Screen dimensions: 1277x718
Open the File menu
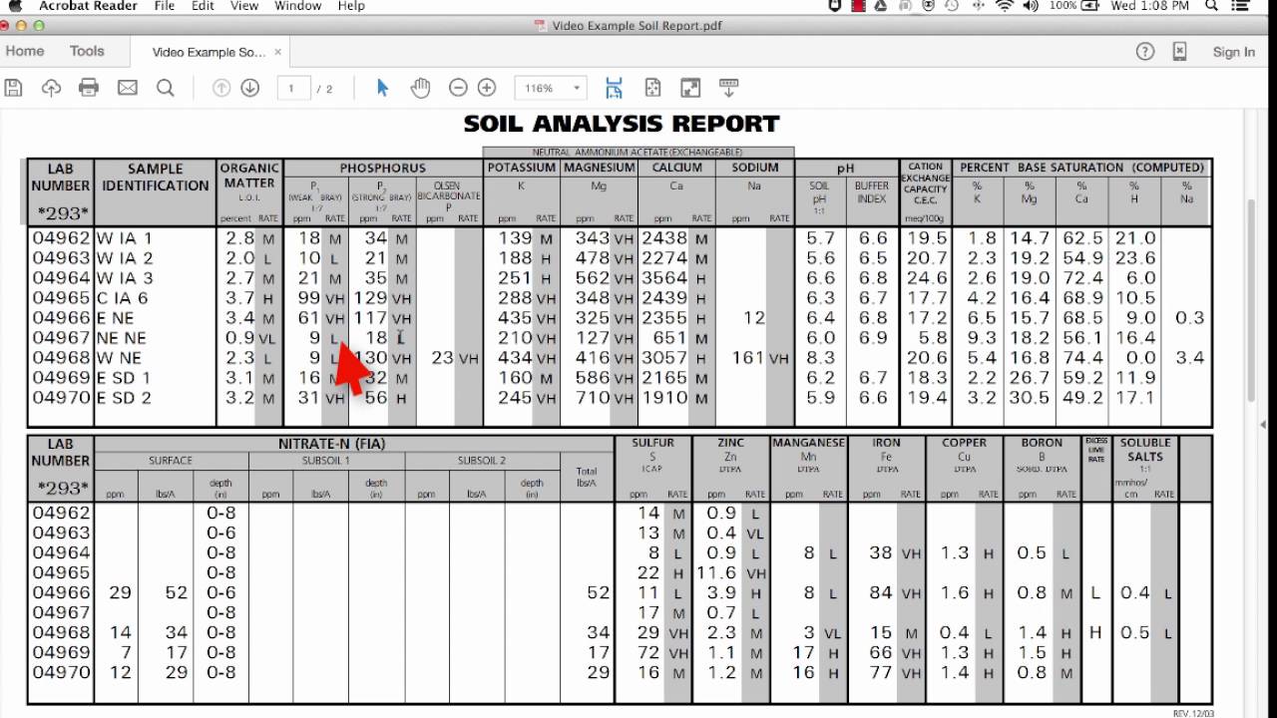coord(165,6)
